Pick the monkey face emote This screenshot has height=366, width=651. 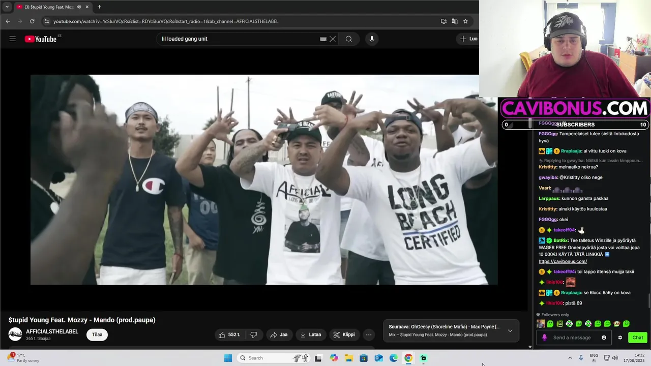[x=617, y=324]
